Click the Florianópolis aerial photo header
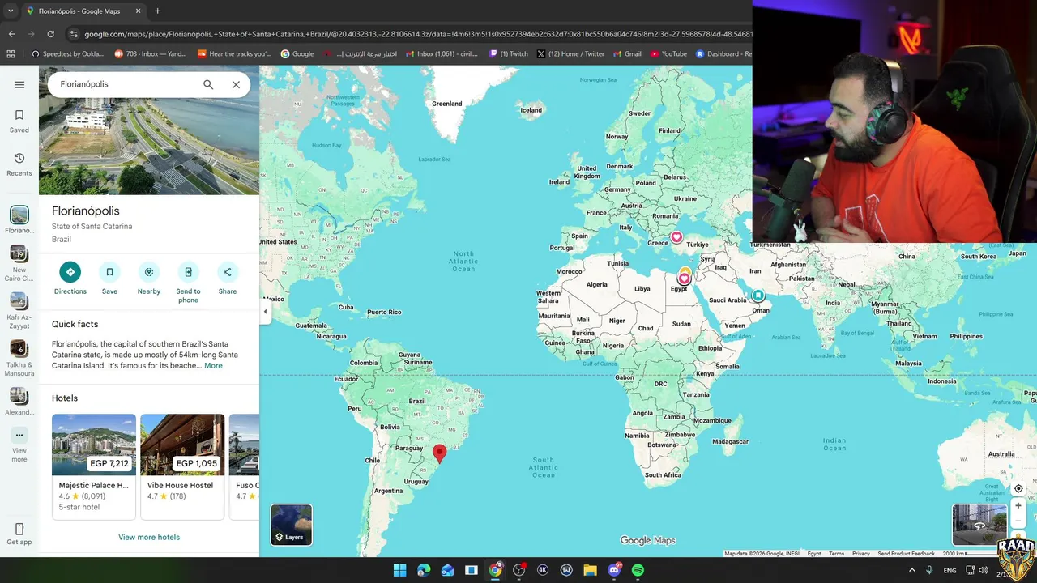This screenshot has width=1037, height=583. tap(149, 147)
